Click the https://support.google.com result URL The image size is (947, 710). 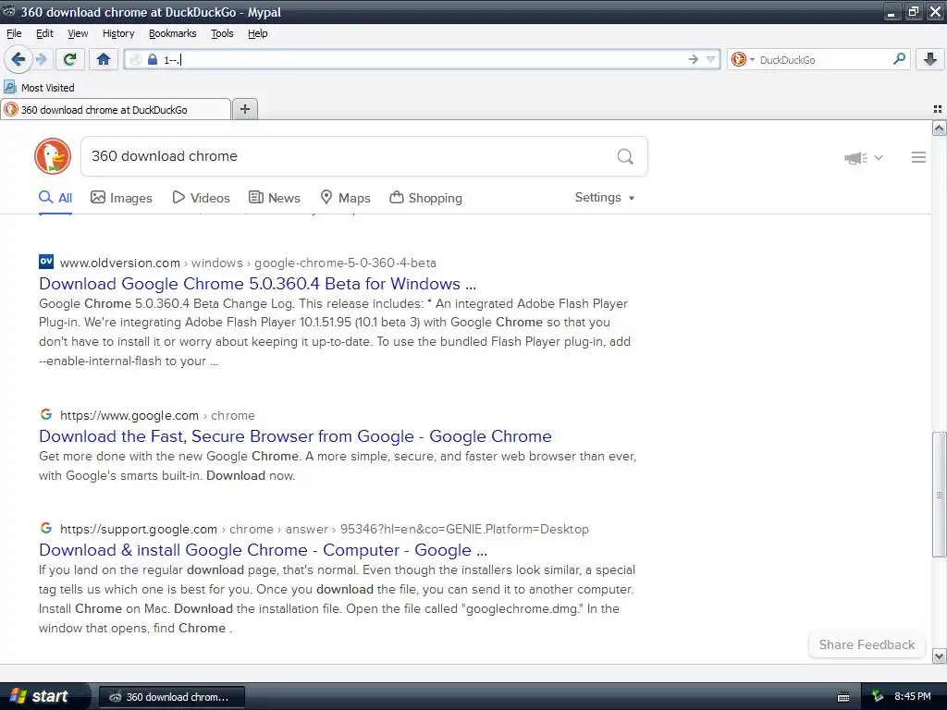click(x=325, y=530)
